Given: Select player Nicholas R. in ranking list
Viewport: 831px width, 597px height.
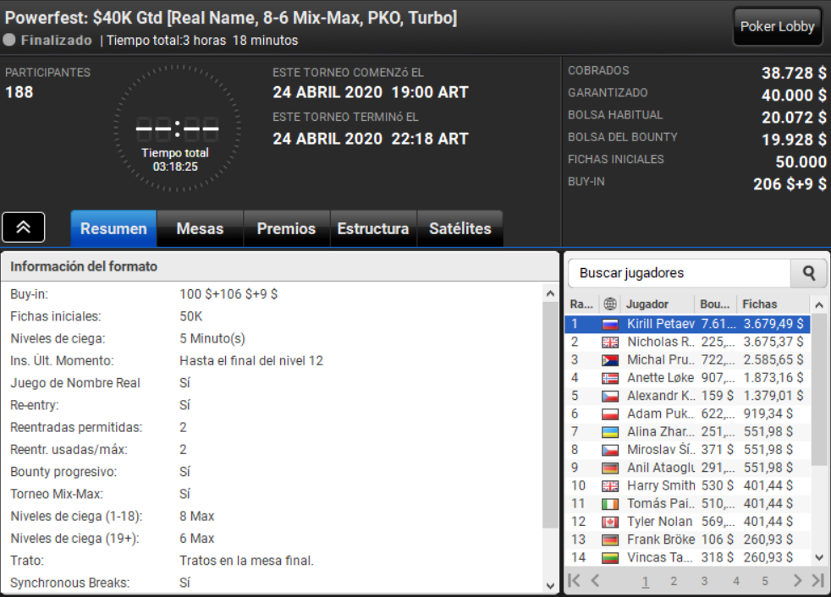Looking at the screenshot, I should (x=687, y=342).
